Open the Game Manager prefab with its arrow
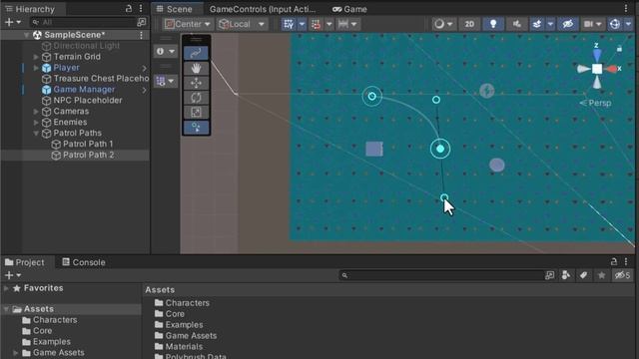Viewport: 639px width, 359px height. 144,90
